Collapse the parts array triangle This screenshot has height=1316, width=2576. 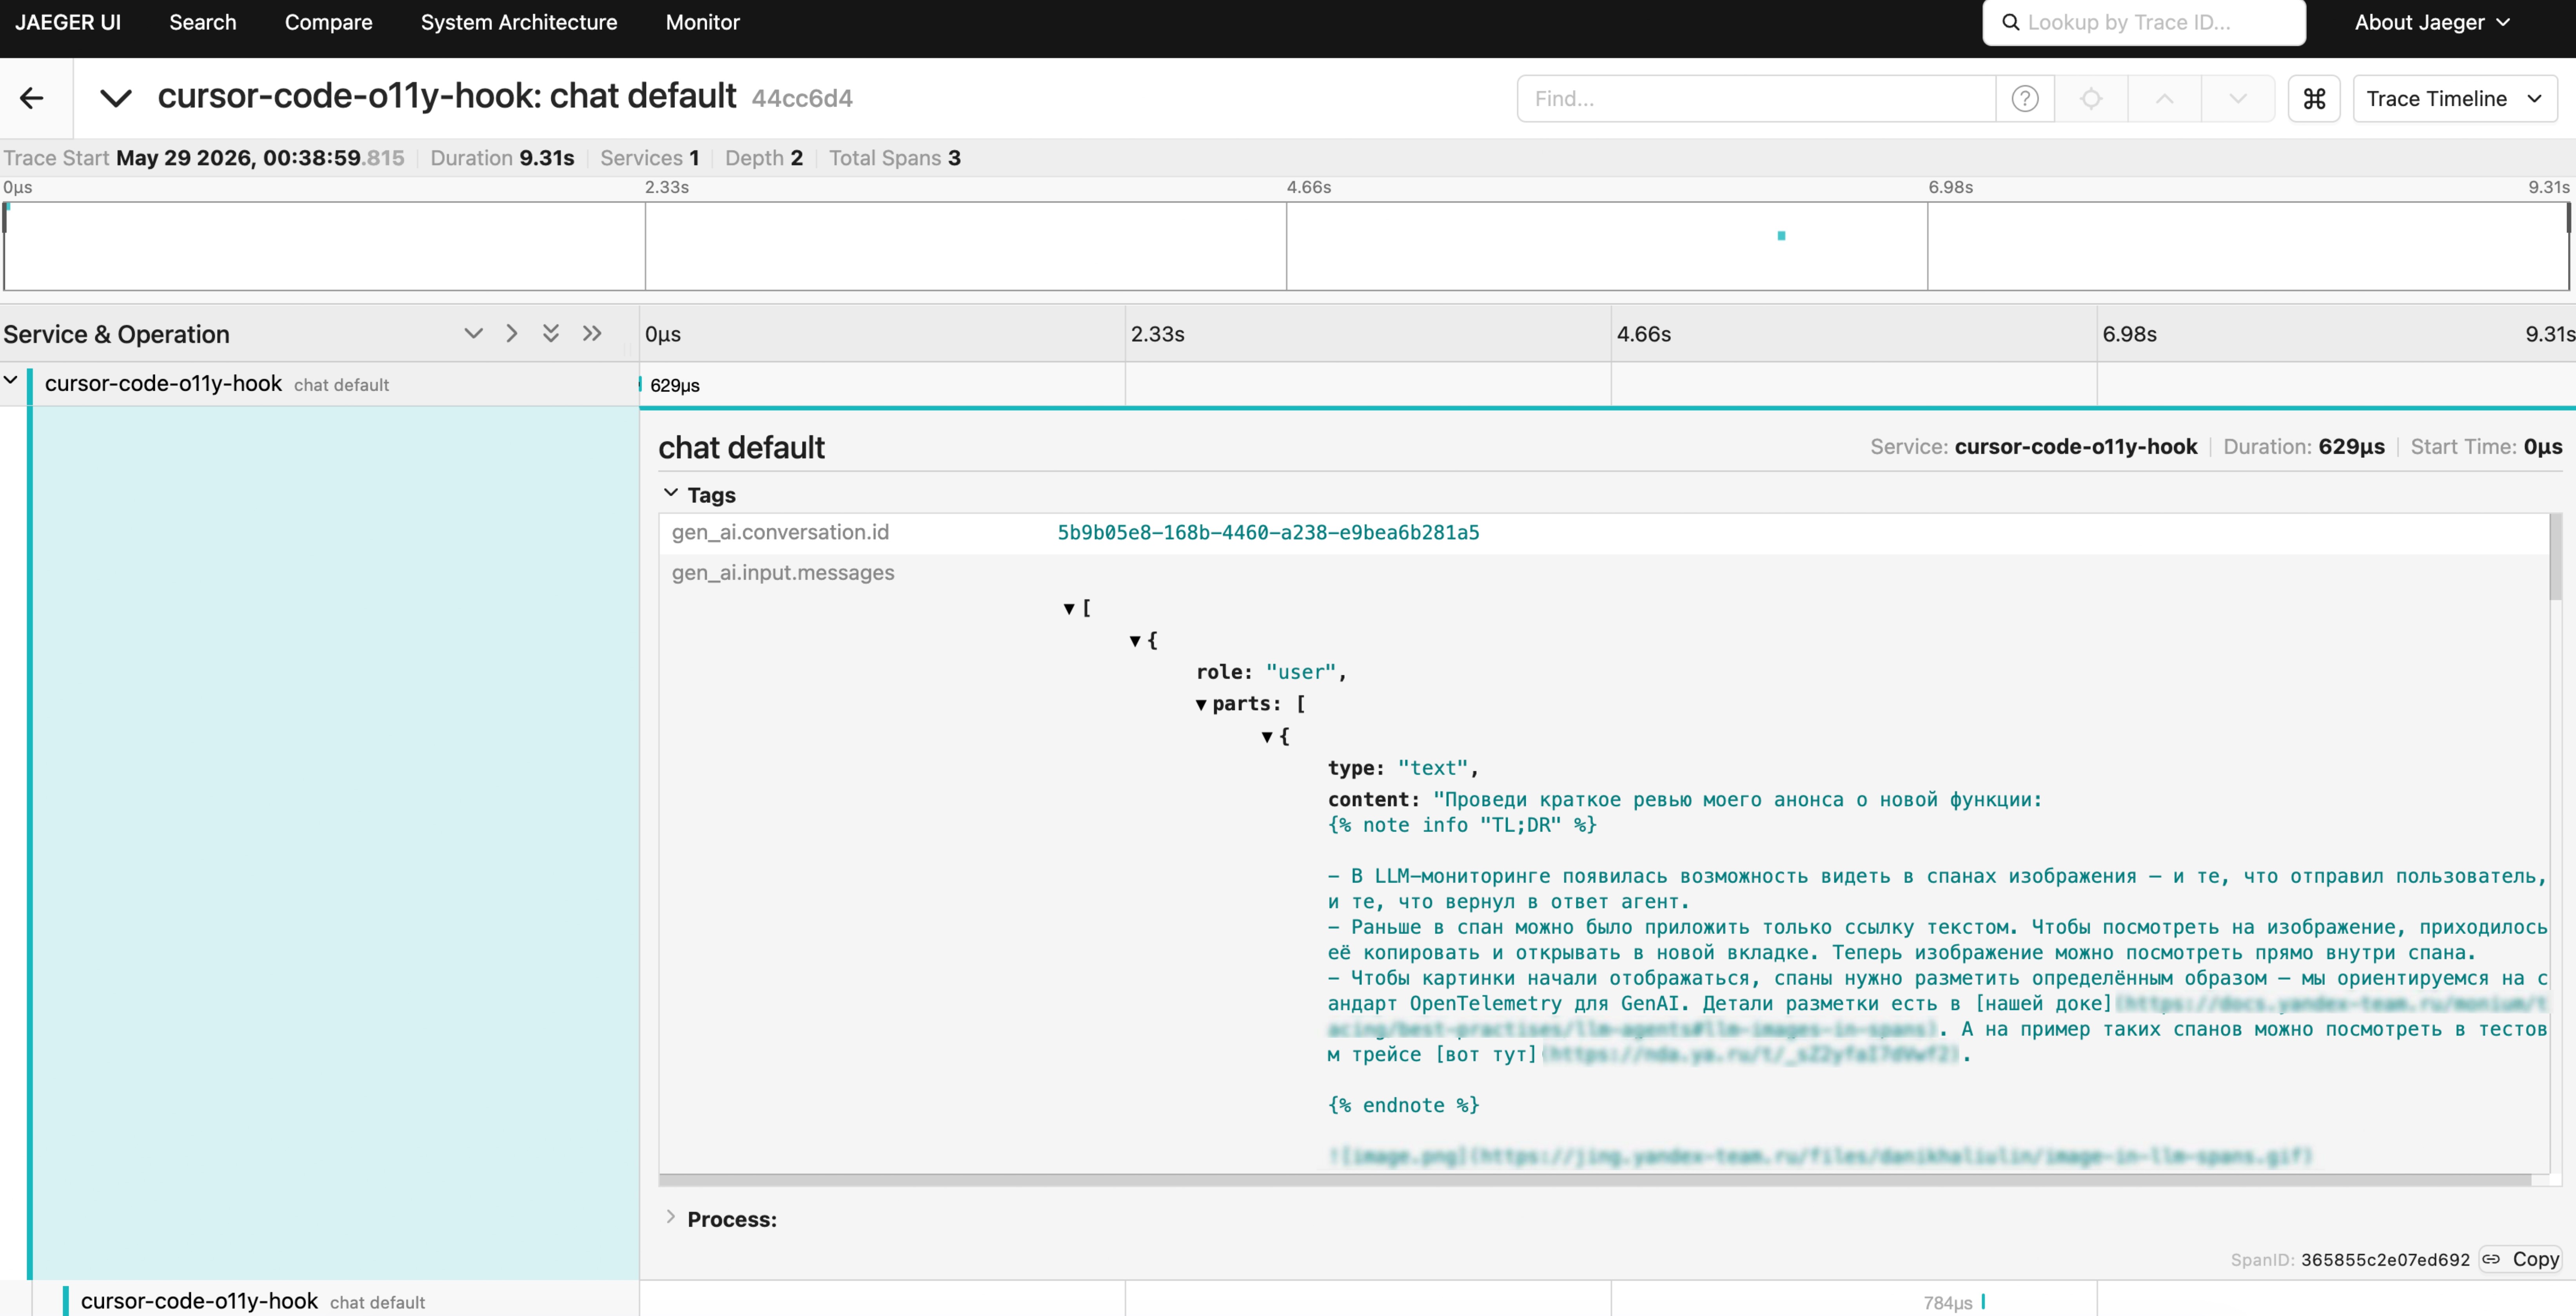click(1201, 705)
